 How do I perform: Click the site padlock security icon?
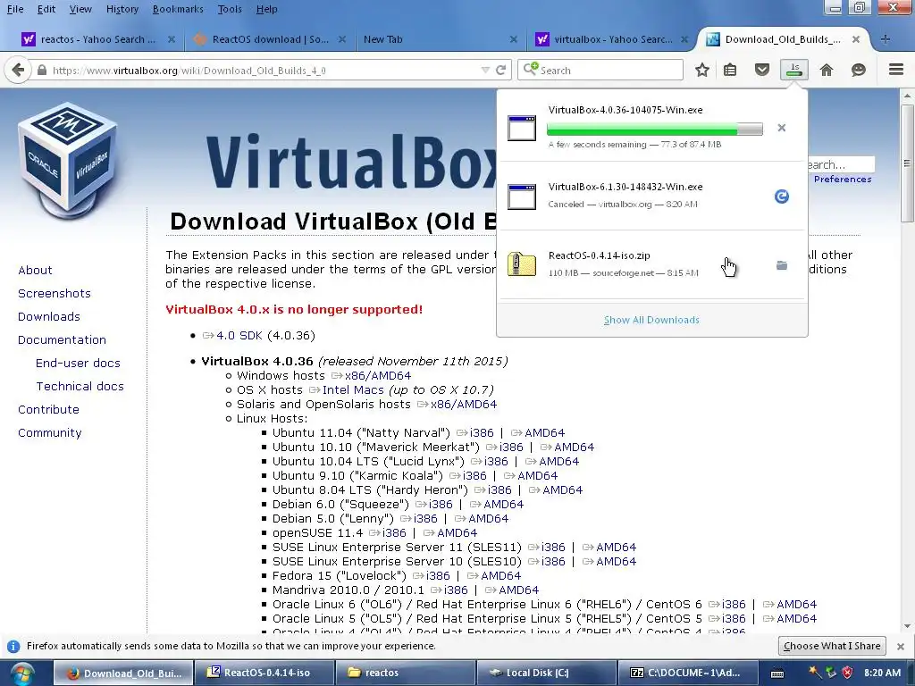(41, 70)
